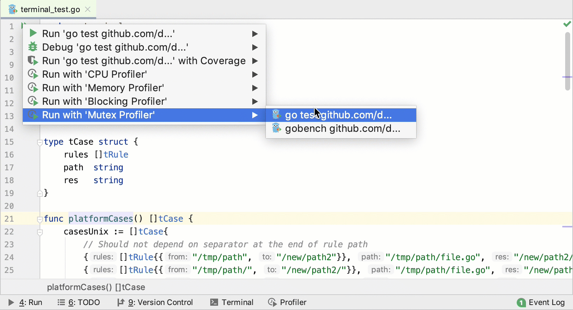Click the Blocking Profiler menu icon
Image resolution: width=573 pixels, height=310 pixels.
[33, 101]
